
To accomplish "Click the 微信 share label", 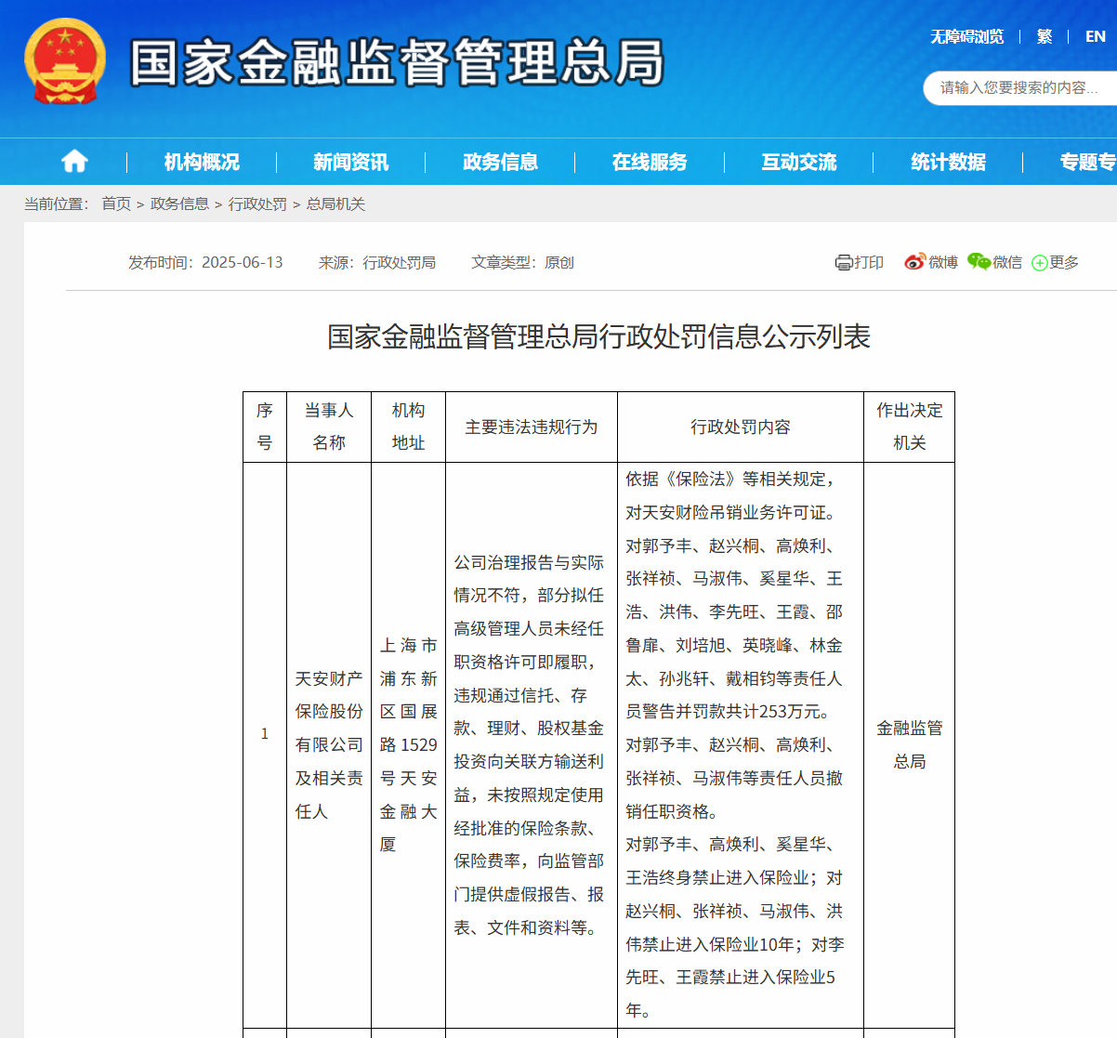I will 1007,263.
